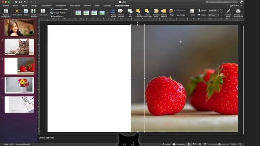Click the Reorder Objects icon
This screenshot has height=146, width=260.
[163, 11]
